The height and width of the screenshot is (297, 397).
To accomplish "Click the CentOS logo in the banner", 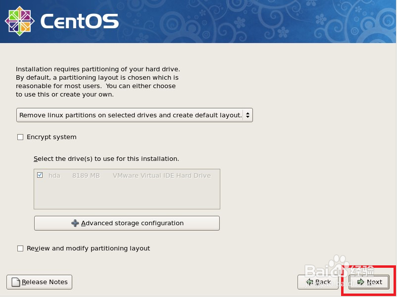I will (x=20, y=21).
